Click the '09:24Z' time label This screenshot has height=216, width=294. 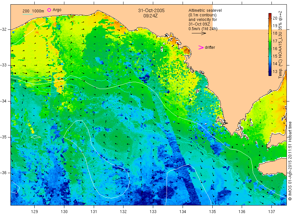click(150, 16)
